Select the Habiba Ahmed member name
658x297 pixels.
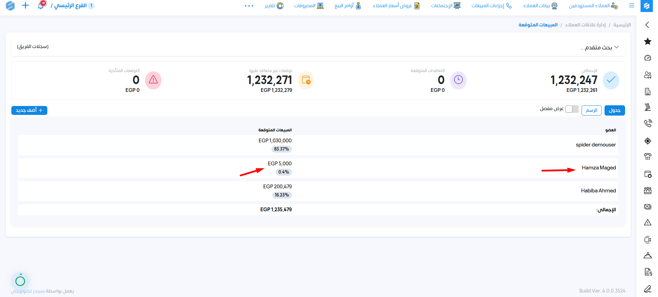[x=598, y=191]
